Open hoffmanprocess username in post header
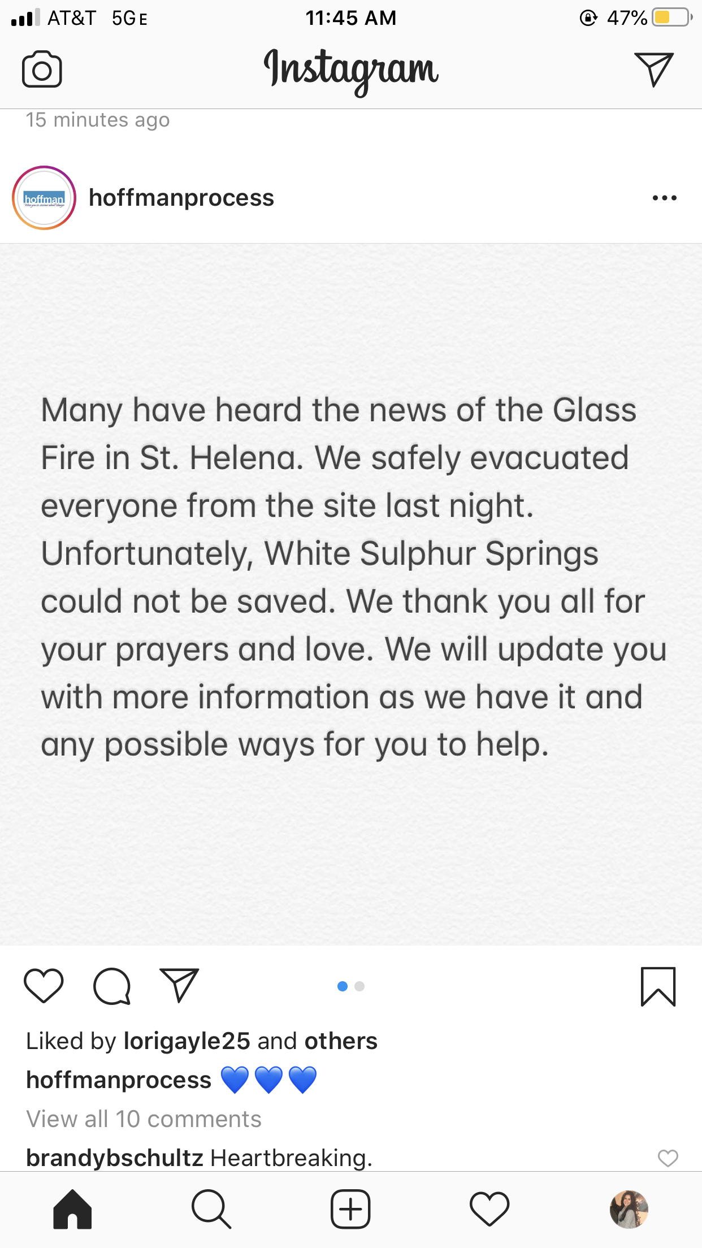 click(181, 198)
